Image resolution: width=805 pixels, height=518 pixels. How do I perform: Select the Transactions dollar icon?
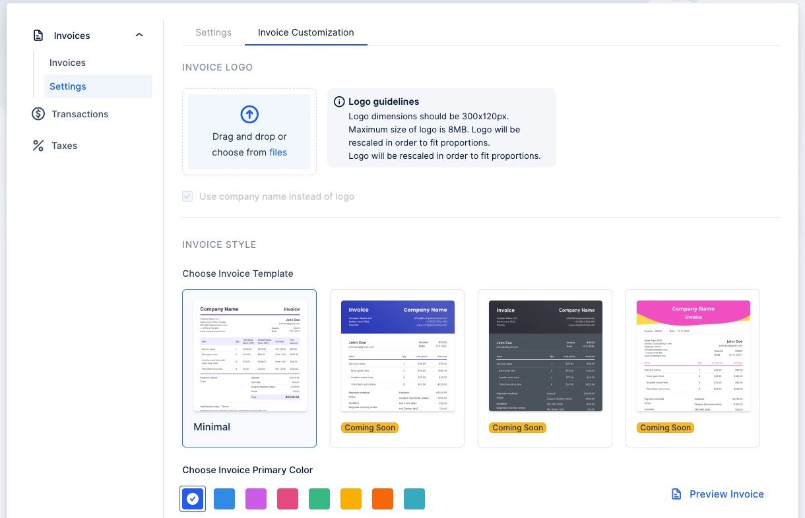38,114
